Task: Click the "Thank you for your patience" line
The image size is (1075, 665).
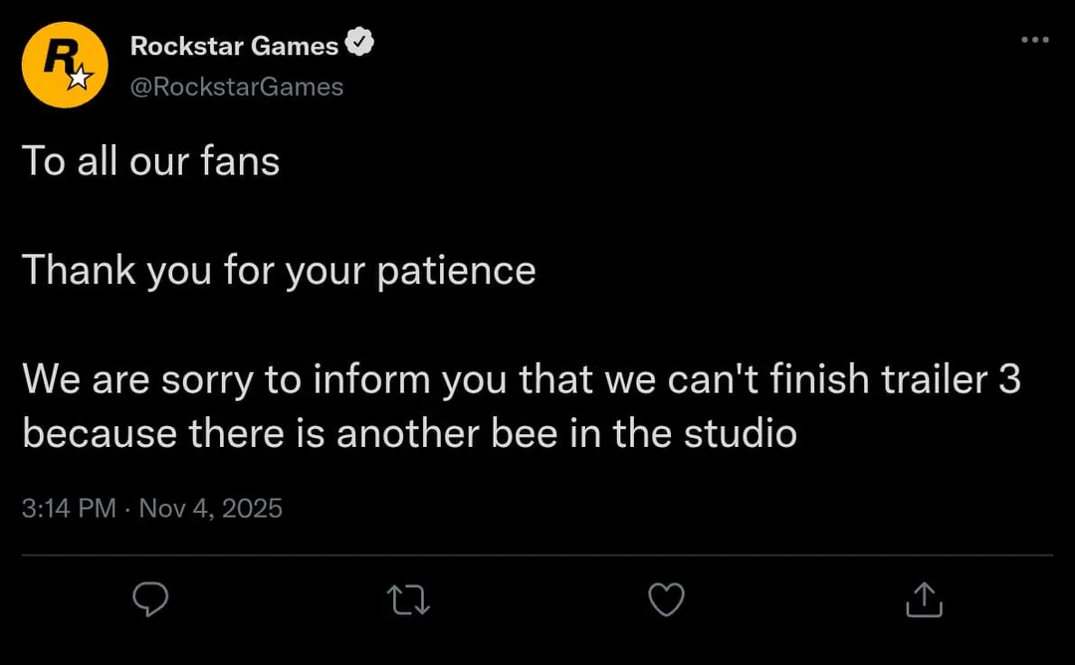Action: coord(279,271)
